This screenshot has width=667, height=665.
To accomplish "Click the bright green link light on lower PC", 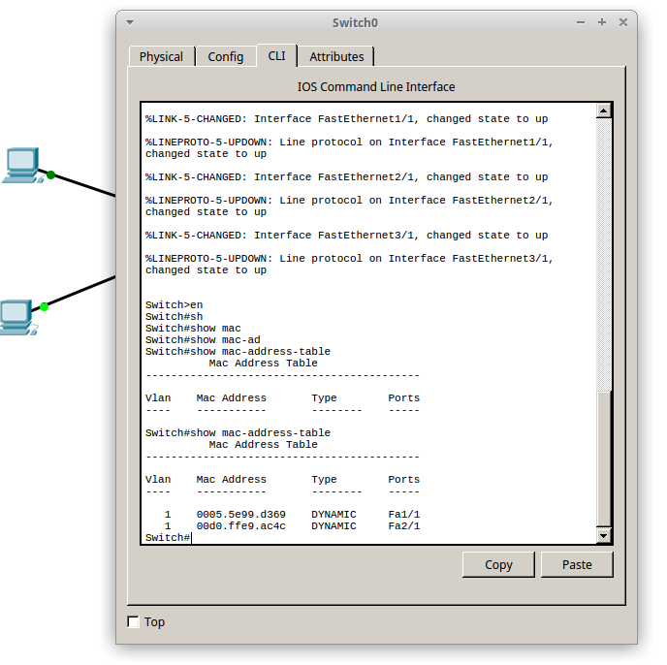I will (x=44, y=306).
